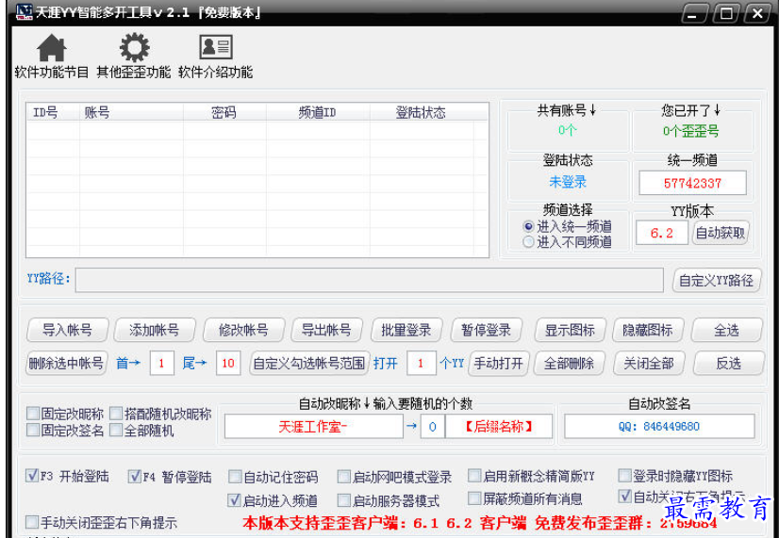Toggle F4 暂停登陆 checkbox

tap(135, 476)
